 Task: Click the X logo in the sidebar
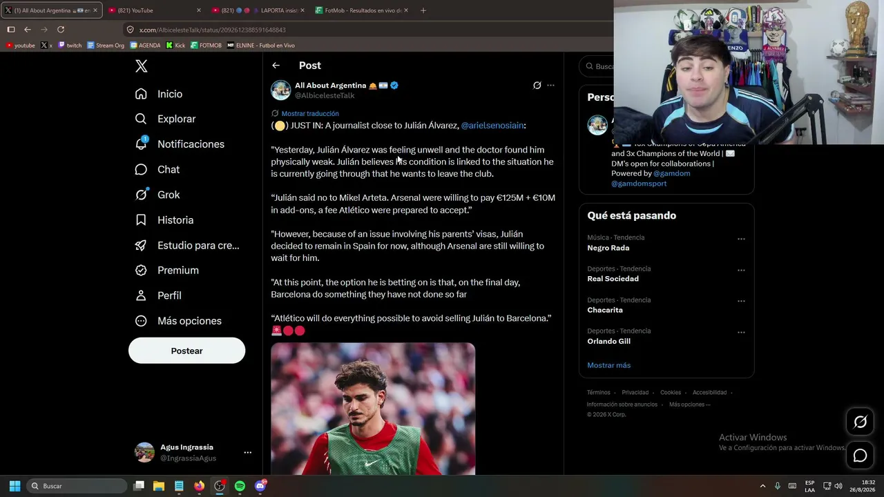click(141, 66)
